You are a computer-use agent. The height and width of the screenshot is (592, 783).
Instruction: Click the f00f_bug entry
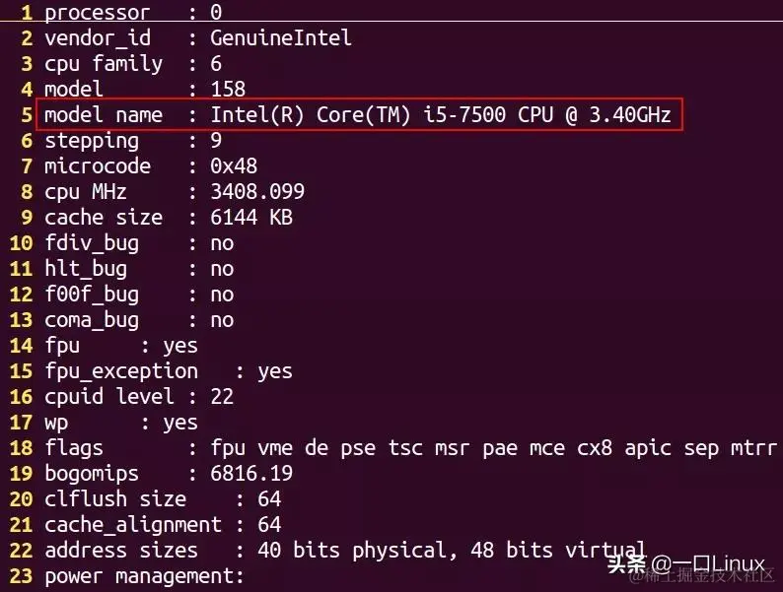pos(139,295)
